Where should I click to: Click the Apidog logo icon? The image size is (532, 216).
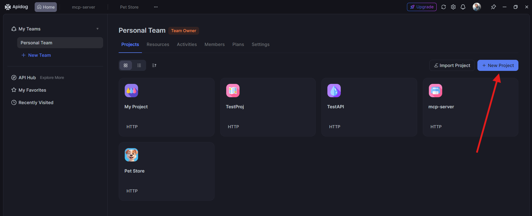click(8, 7)
